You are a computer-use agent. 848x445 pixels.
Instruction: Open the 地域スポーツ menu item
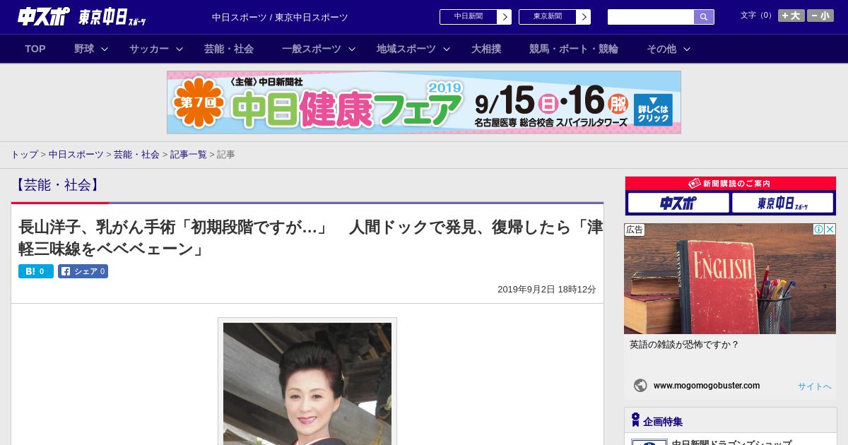click(x=406, y=49)
